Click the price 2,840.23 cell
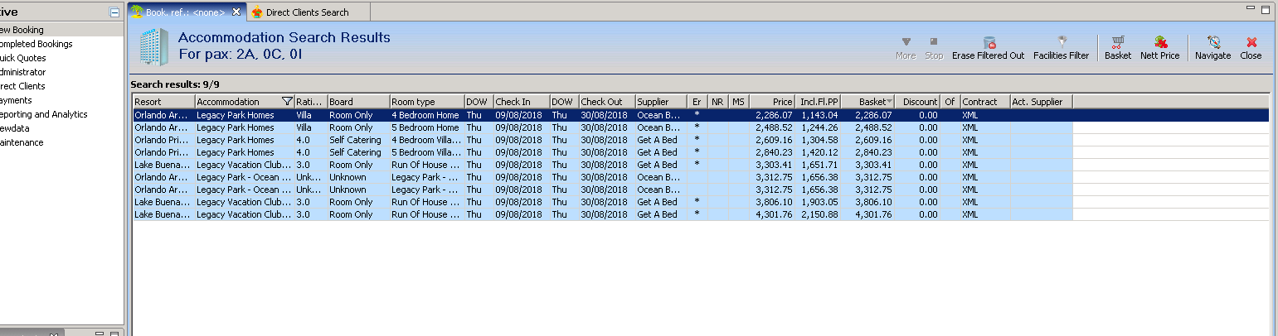Image resolution: width=1278 pixels, height=336 pixels. [x=774, y=152]
